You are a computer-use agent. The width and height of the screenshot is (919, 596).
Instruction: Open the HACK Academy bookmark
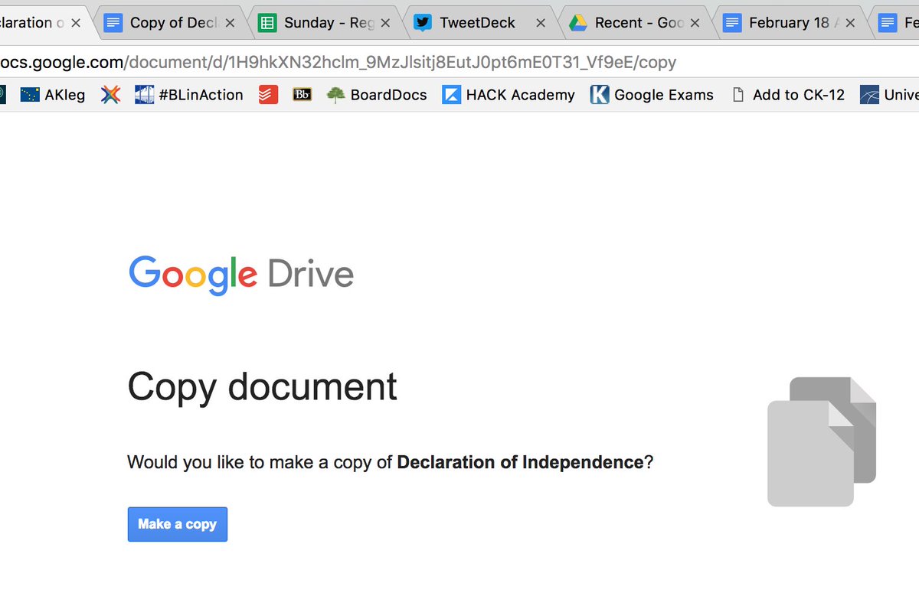[509, 95]
